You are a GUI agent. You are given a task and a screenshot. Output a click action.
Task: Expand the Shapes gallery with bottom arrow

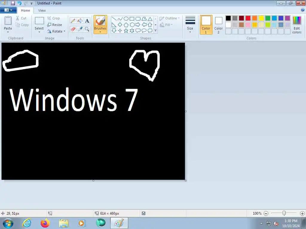pos(155,31)
